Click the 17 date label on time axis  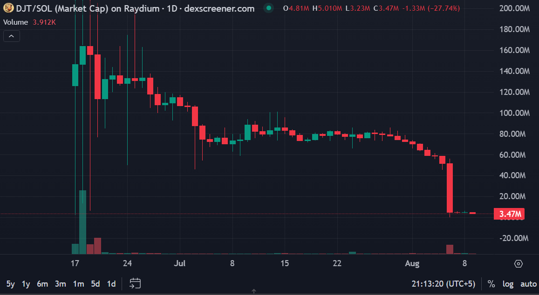coord(75,263)
